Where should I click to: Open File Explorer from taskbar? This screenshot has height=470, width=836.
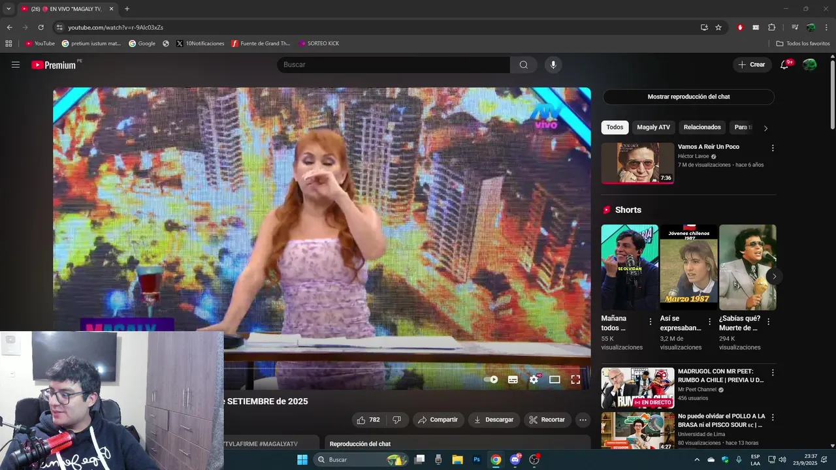(457, 460)
